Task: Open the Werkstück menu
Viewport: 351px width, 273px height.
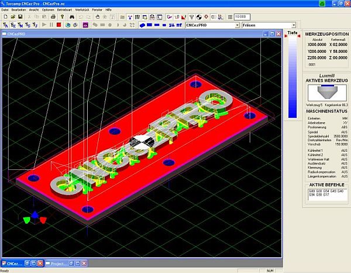Action: pyautogui.click(x=82, y=10)
